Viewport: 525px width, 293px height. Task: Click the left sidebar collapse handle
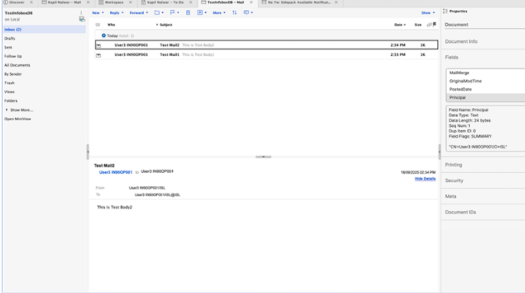pos(88,151)
